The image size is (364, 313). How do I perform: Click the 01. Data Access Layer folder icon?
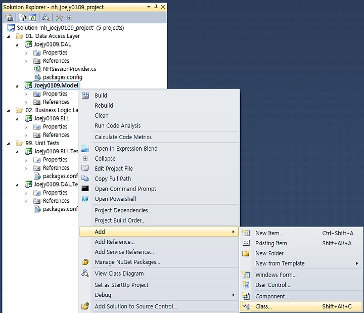click(20, 36)
